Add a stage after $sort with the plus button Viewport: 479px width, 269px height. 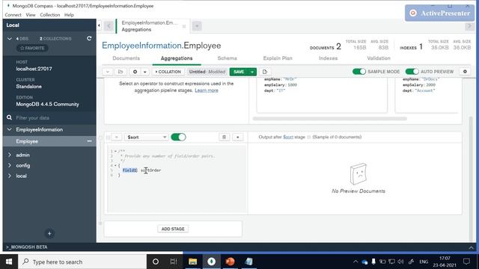point(238,137)
